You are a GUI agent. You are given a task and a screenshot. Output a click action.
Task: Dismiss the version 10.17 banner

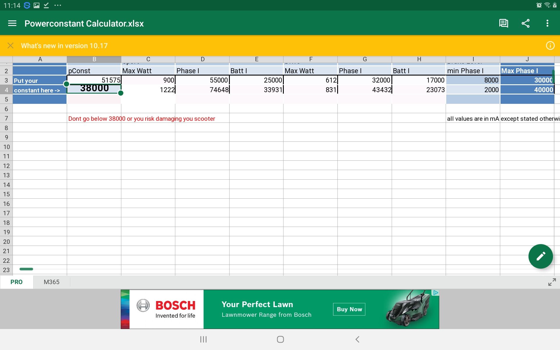click(10, 45)
